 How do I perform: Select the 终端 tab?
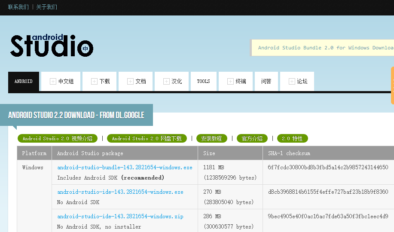[236, 82]
